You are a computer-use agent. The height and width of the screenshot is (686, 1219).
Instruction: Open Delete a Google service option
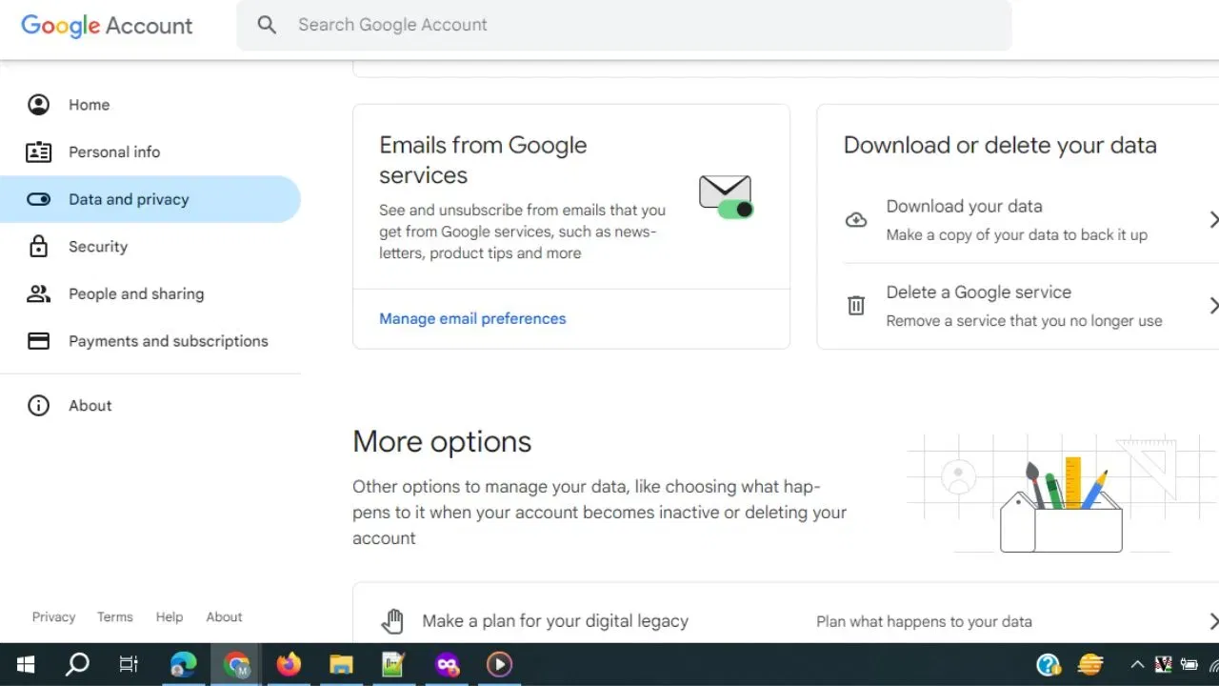tap(1031, 306)
